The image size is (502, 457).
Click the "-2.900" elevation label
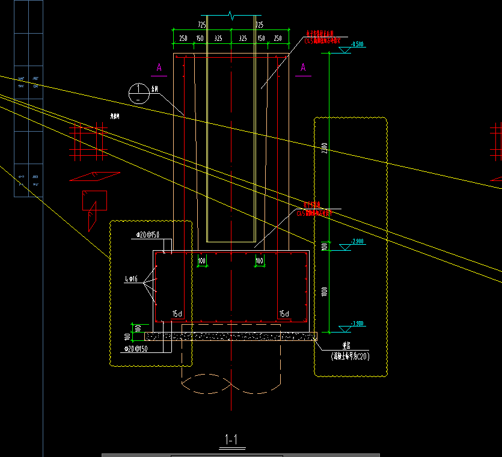[357, 241]
